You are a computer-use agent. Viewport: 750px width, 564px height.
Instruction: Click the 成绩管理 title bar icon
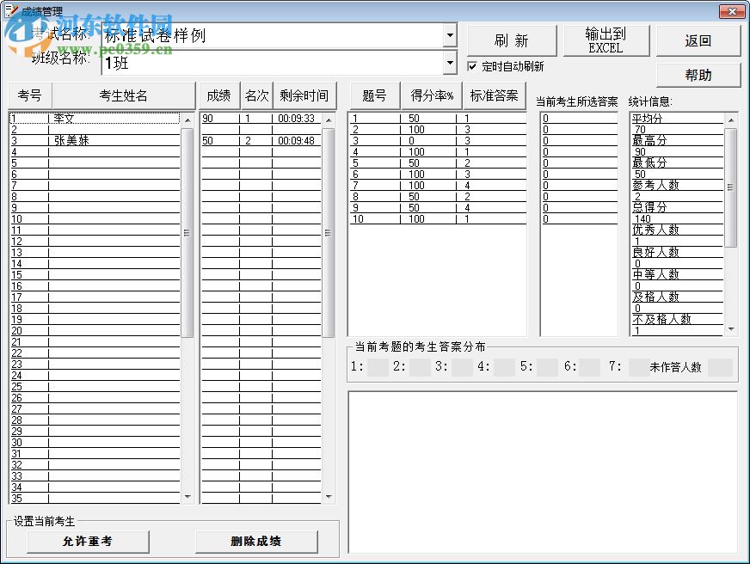(10, 10)
